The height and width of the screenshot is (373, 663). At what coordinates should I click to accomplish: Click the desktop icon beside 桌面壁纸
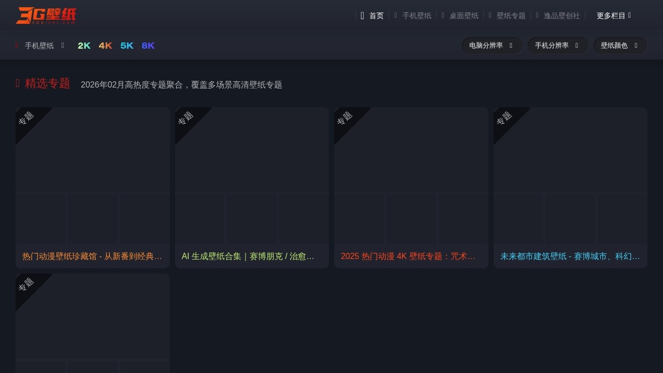pyautogui.click(x=442, y=16)
